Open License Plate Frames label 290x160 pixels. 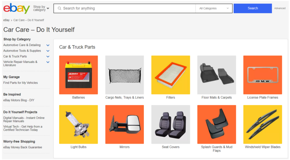coord(263,97)
